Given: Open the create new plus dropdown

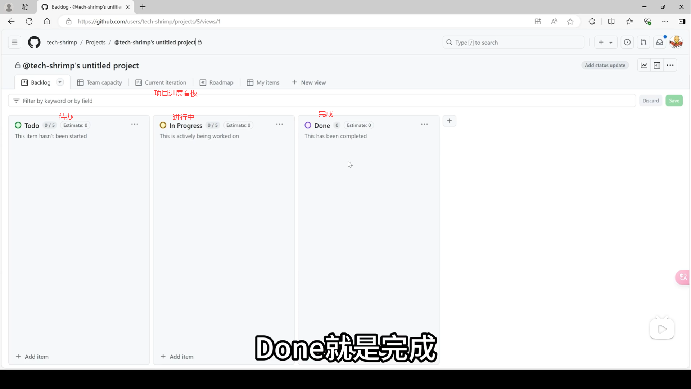Looking at the screenshot, I should click(x=605, y=42).
